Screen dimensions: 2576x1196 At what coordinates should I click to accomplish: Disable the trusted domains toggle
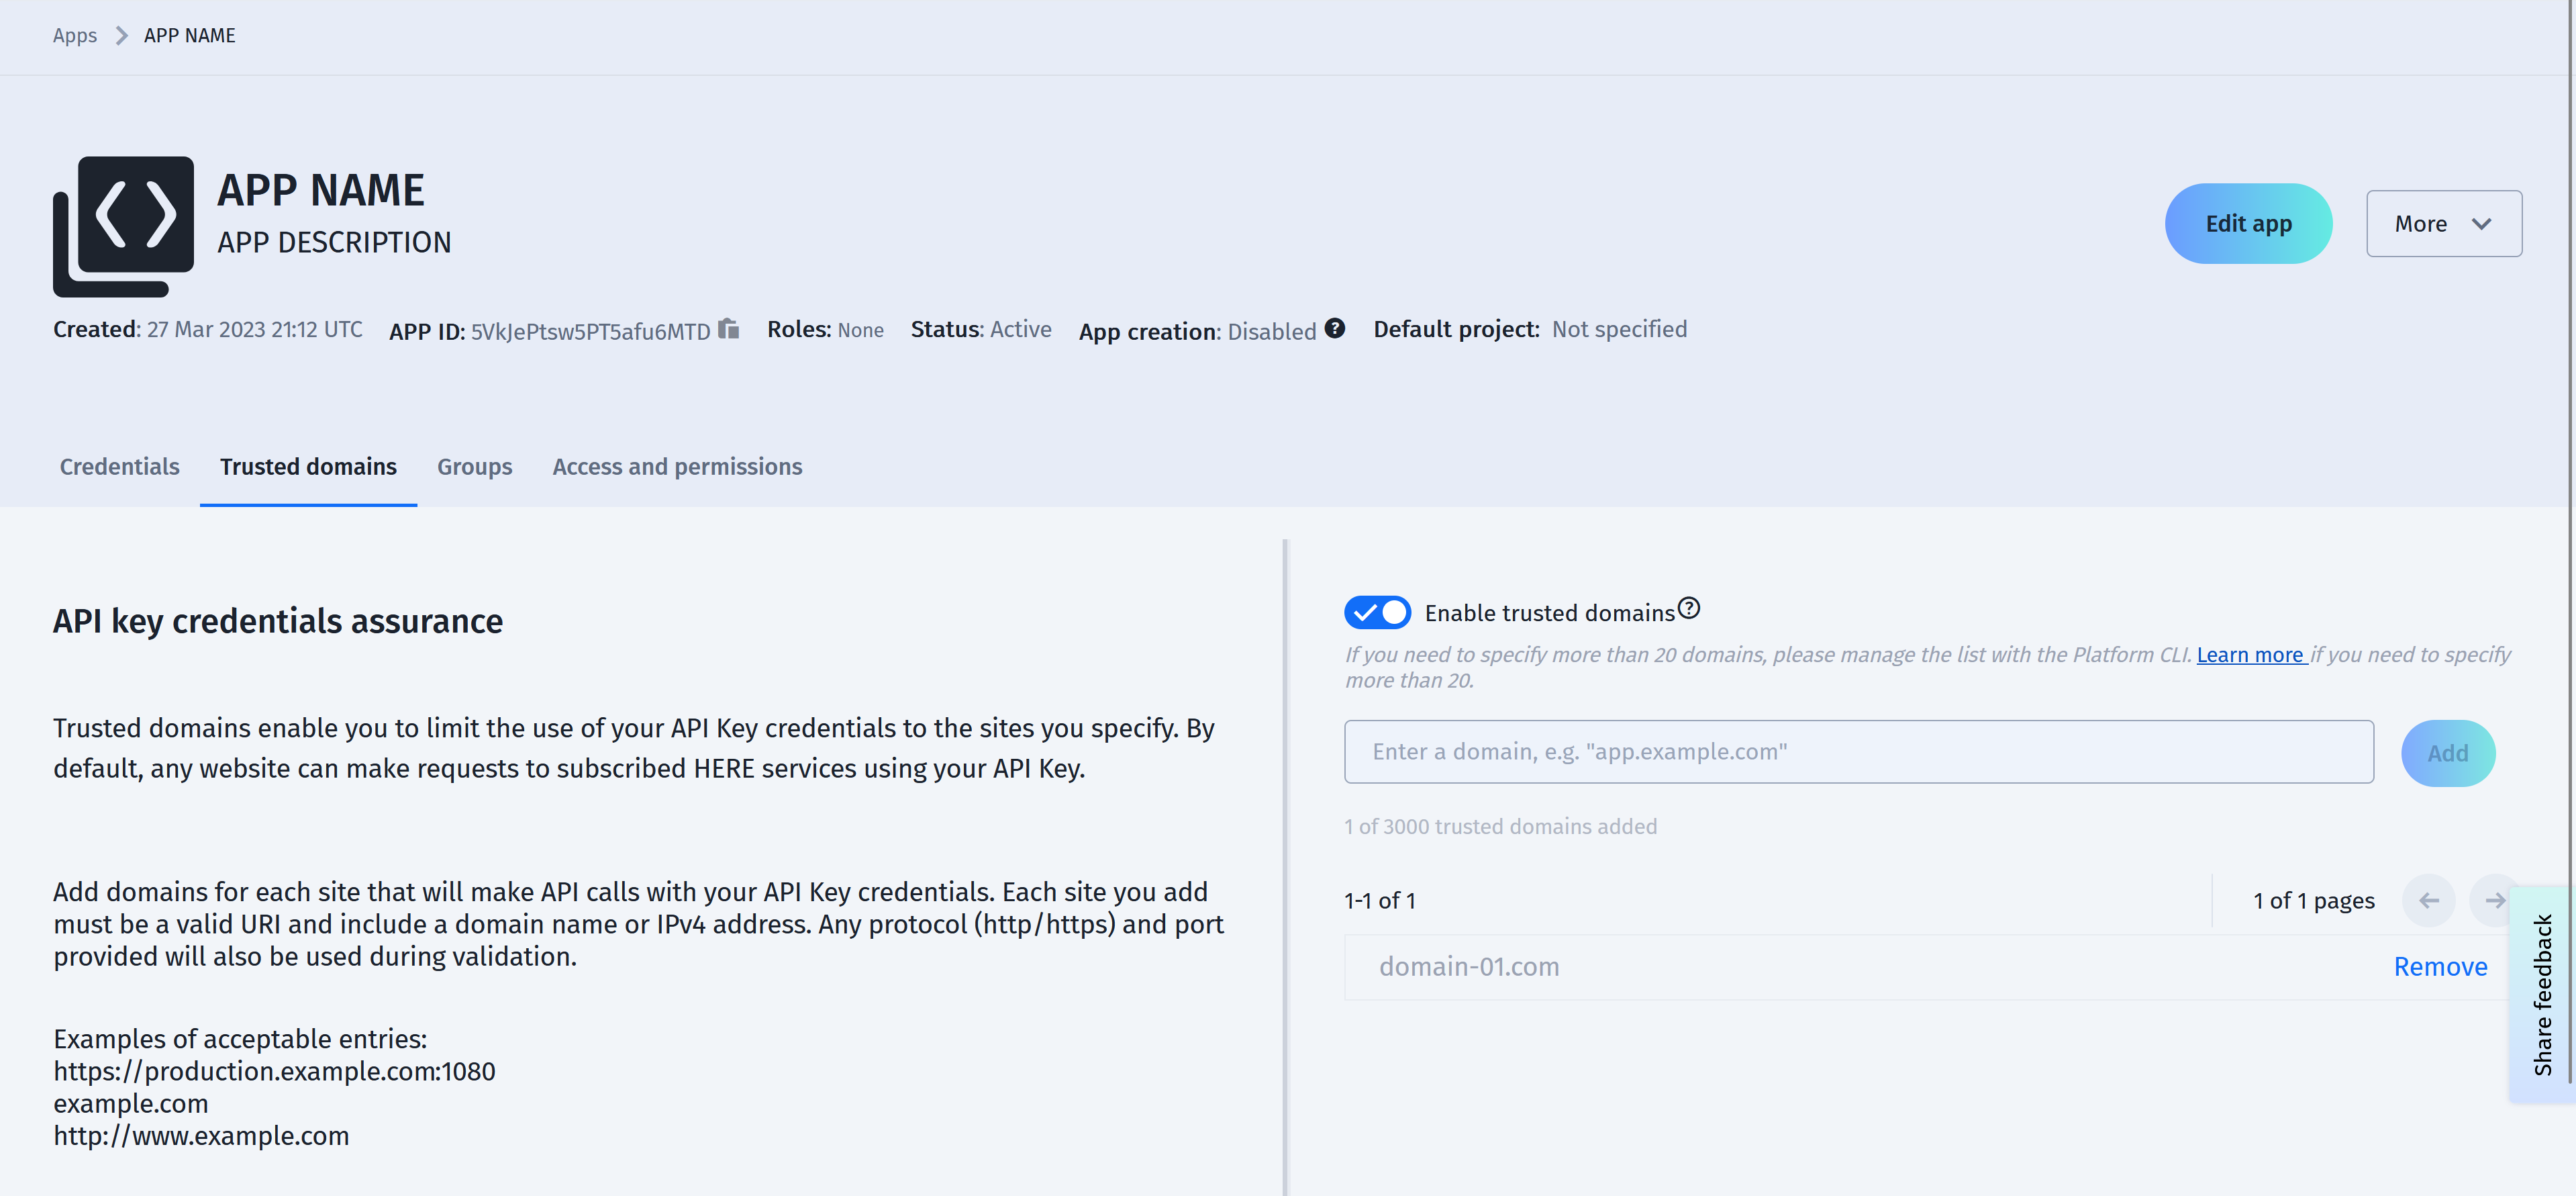(x=1377, y=612)
